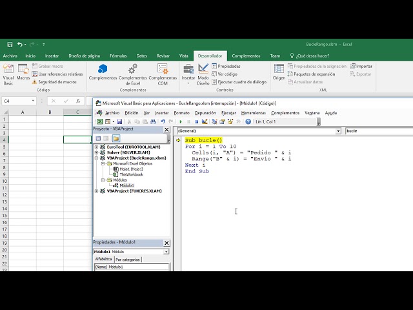
Task: Expand VBAProject (FUNCRES.XLAM)
Action: (96, 191)
